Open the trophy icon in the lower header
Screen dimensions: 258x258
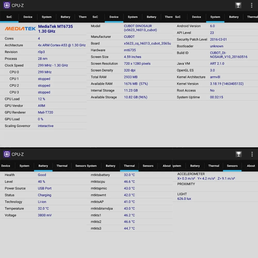click(x=239, y=154)
